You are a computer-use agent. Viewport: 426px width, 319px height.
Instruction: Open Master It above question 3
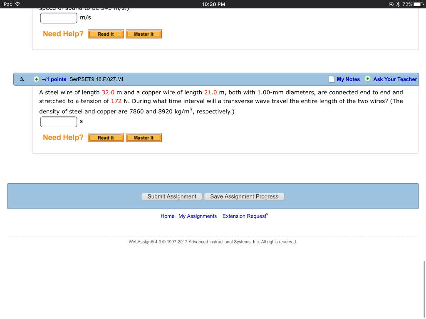pos(144,34)
